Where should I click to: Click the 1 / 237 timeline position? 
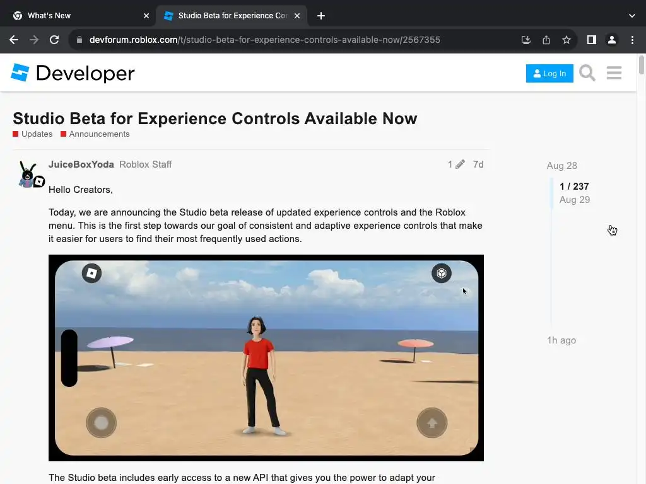[x=574, y=187]
